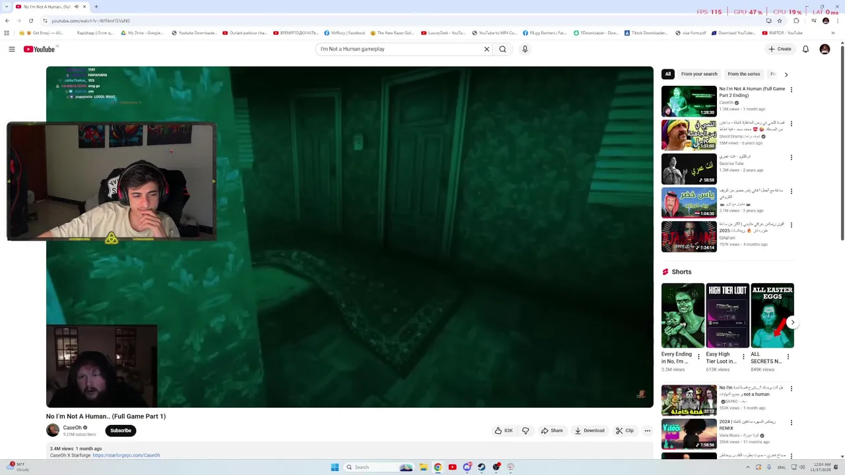
Task: Open the 1:58:56 Remix video thumbnail
Action: tap(689, 434)
